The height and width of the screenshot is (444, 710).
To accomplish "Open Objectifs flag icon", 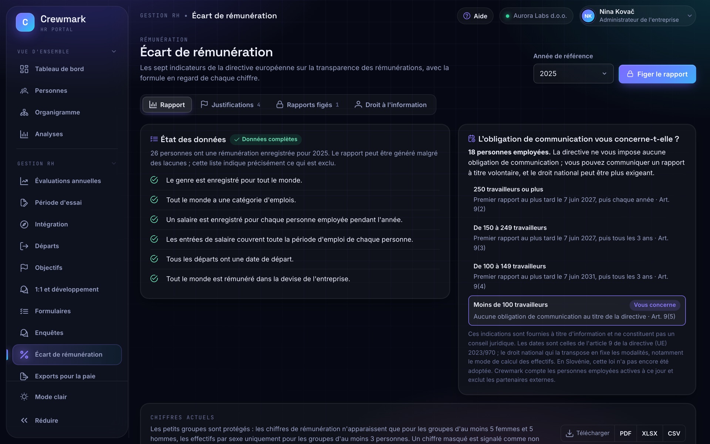I will point(24,268).
